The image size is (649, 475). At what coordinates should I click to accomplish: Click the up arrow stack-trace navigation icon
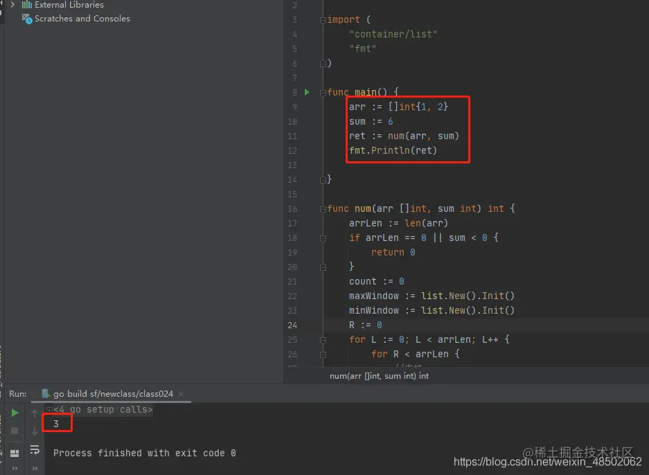pyautogui.click(x=35, y=413)
